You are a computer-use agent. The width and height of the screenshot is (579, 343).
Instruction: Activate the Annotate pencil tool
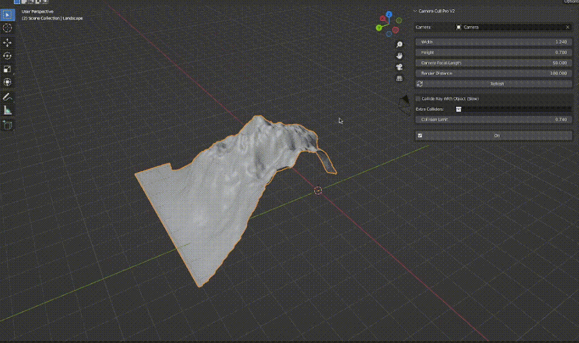click(7, 97)
